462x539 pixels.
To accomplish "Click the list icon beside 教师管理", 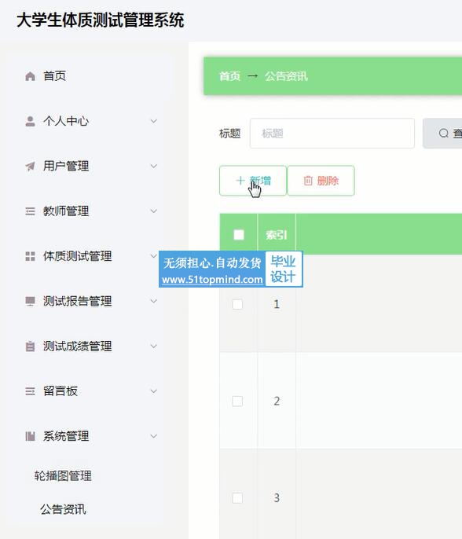I will click(30, 211).
